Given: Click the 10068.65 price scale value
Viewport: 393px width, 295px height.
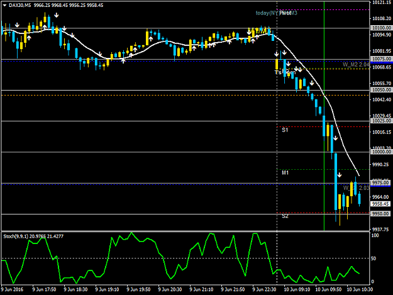Looking at the screenshot, I should (x=382, y=67).
